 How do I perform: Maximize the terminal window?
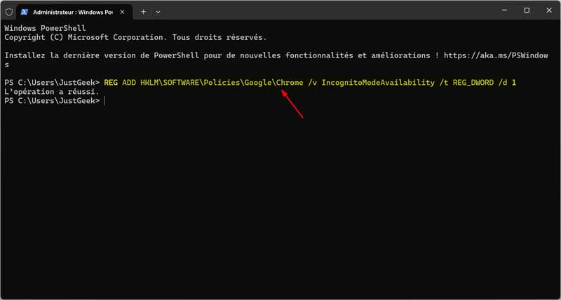coord(527,11)
